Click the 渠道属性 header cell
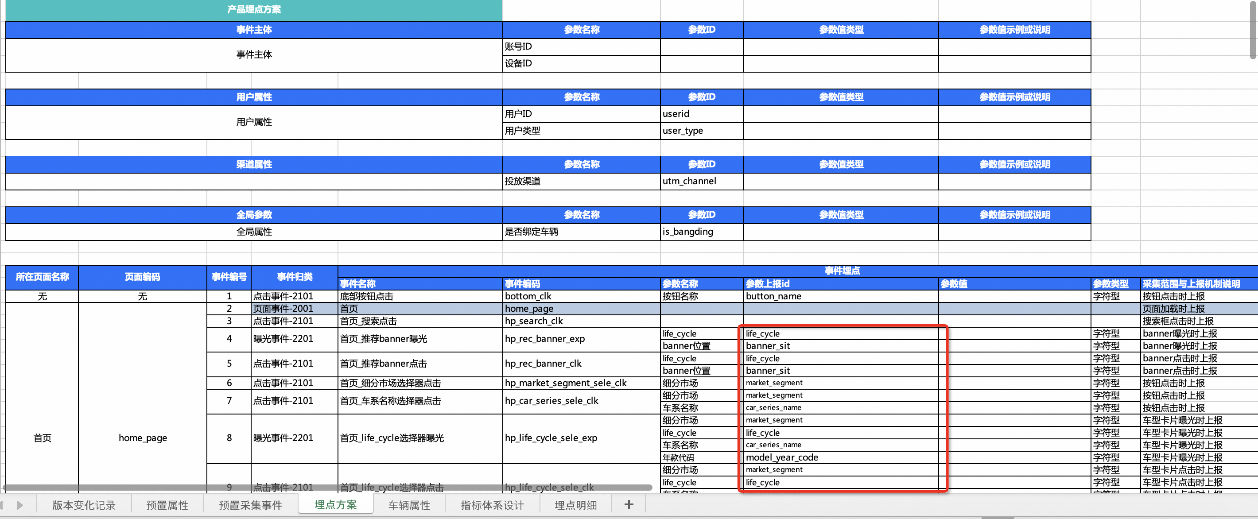This screenshot has width=1258, height=519. (x=254, y=165)
